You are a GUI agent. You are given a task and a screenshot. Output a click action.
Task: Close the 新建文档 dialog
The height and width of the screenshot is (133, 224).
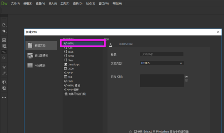218,32
